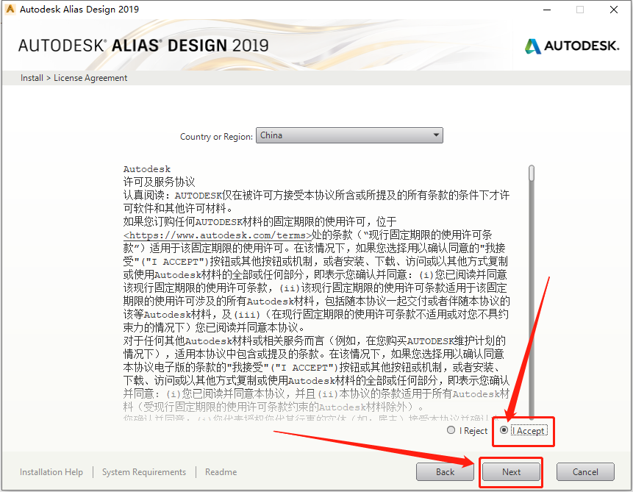Click the Autodesk Alias title bar app icon
633x492 pixels.
coord(10,9)
